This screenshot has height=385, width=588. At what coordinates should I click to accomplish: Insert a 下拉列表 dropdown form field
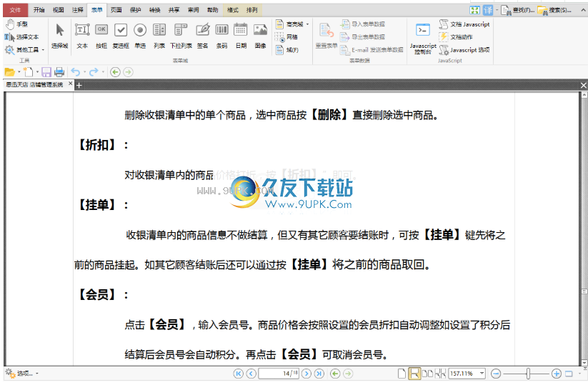click(x=181, y=36)
